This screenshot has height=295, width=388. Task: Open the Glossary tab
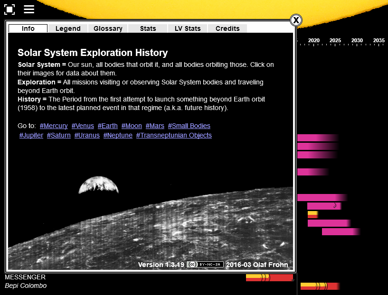pyautogui.click(x=107, y=28)
